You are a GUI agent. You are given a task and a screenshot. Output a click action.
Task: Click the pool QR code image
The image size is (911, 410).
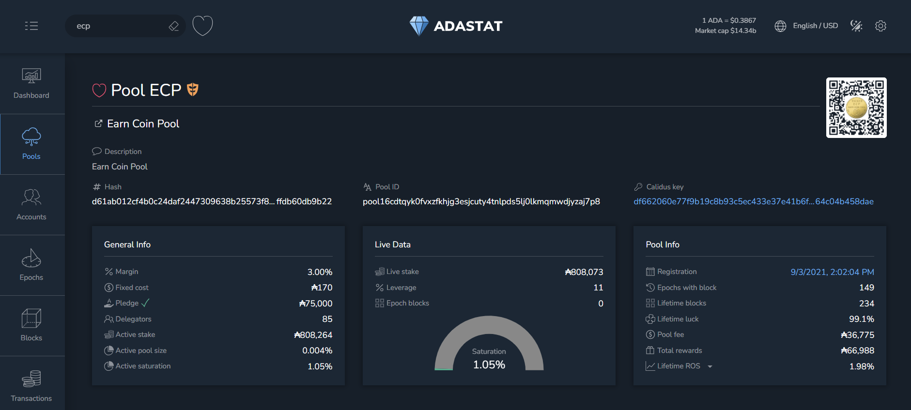pyautogui.click(x=856, y=107)
